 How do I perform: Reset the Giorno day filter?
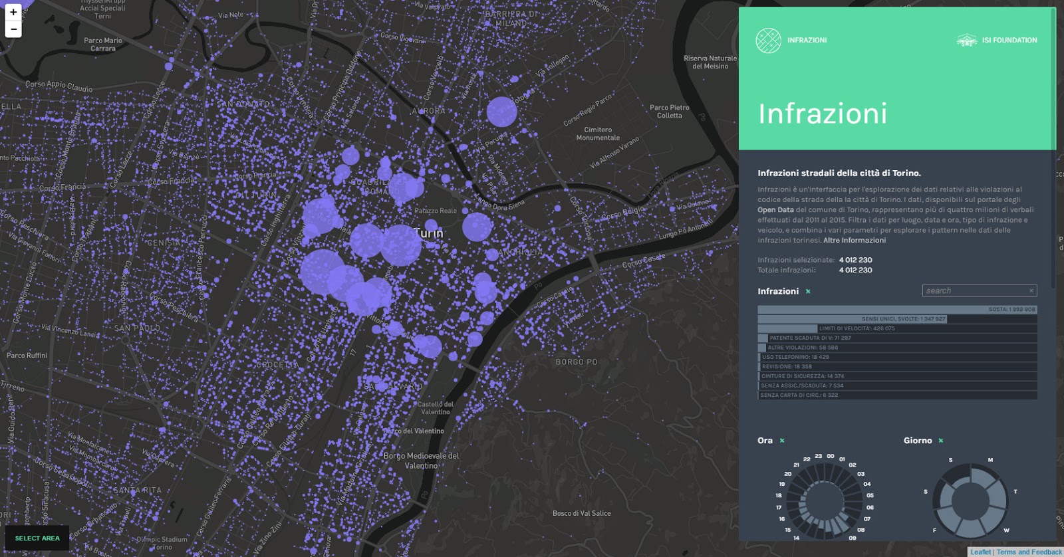941,441
